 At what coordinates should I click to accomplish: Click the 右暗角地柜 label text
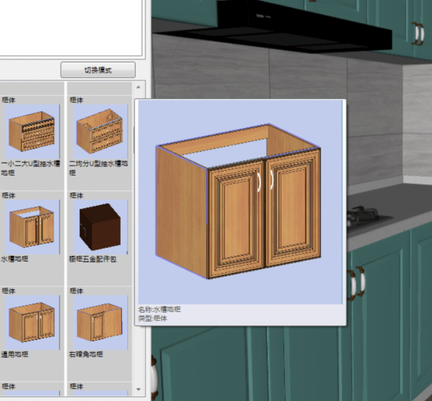pyautogui.click(x=86, y=355)
